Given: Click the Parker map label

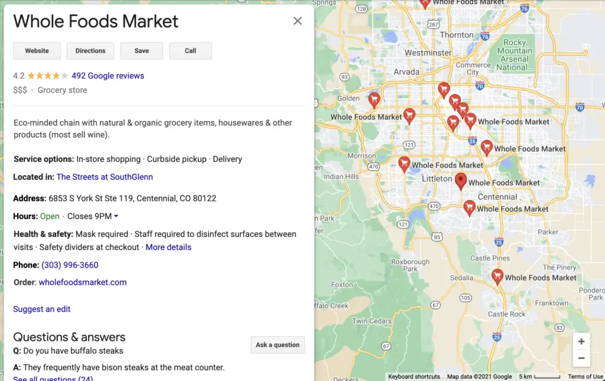Looking at the screenshot, I should (548, 232).
